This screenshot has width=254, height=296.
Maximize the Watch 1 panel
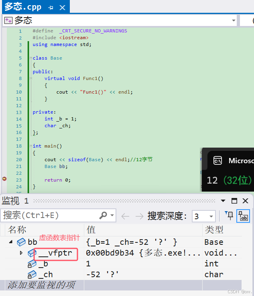pyautogui.click(x=234, y=201)
